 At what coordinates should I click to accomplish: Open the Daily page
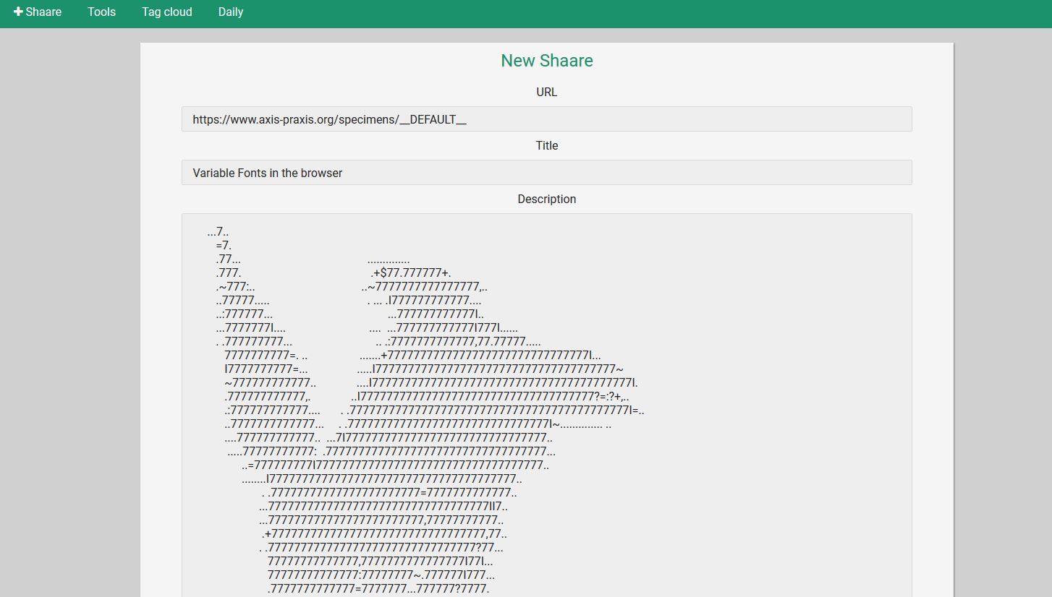click(230, 12)
